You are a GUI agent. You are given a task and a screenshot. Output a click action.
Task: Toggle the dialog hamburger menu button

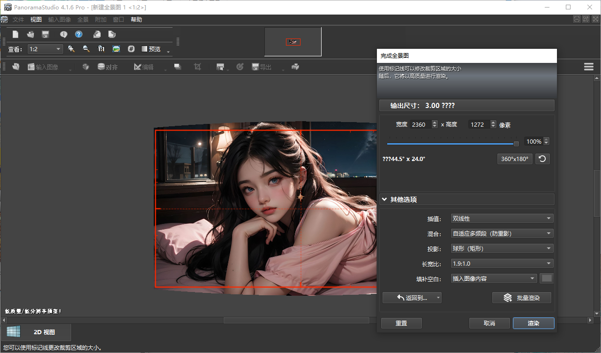point(589,66)
